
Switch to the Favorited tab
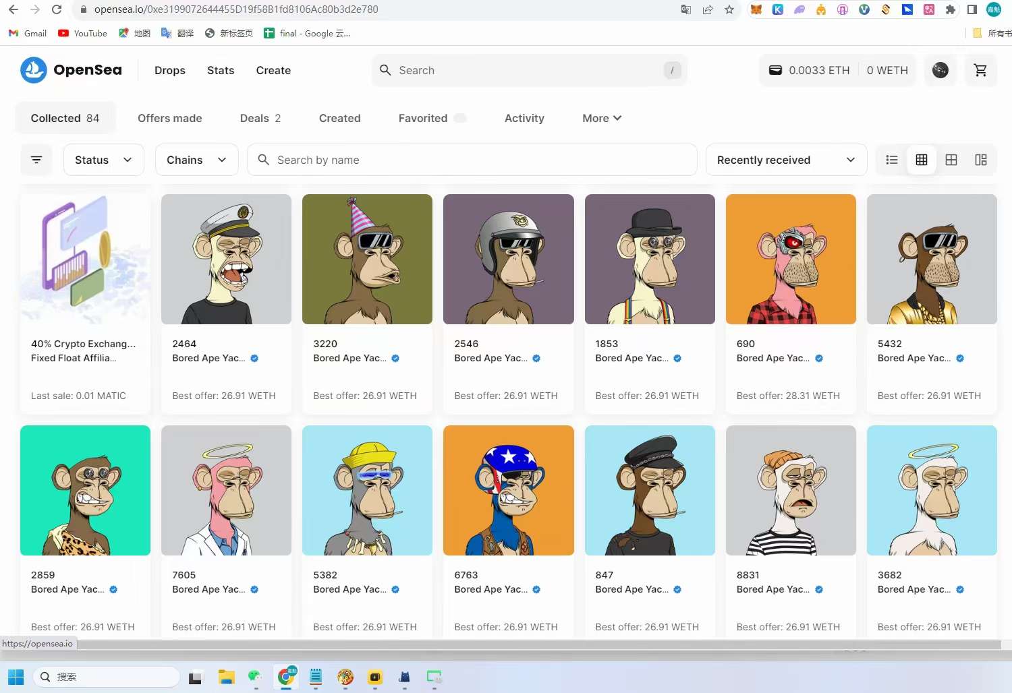[432, 118]
